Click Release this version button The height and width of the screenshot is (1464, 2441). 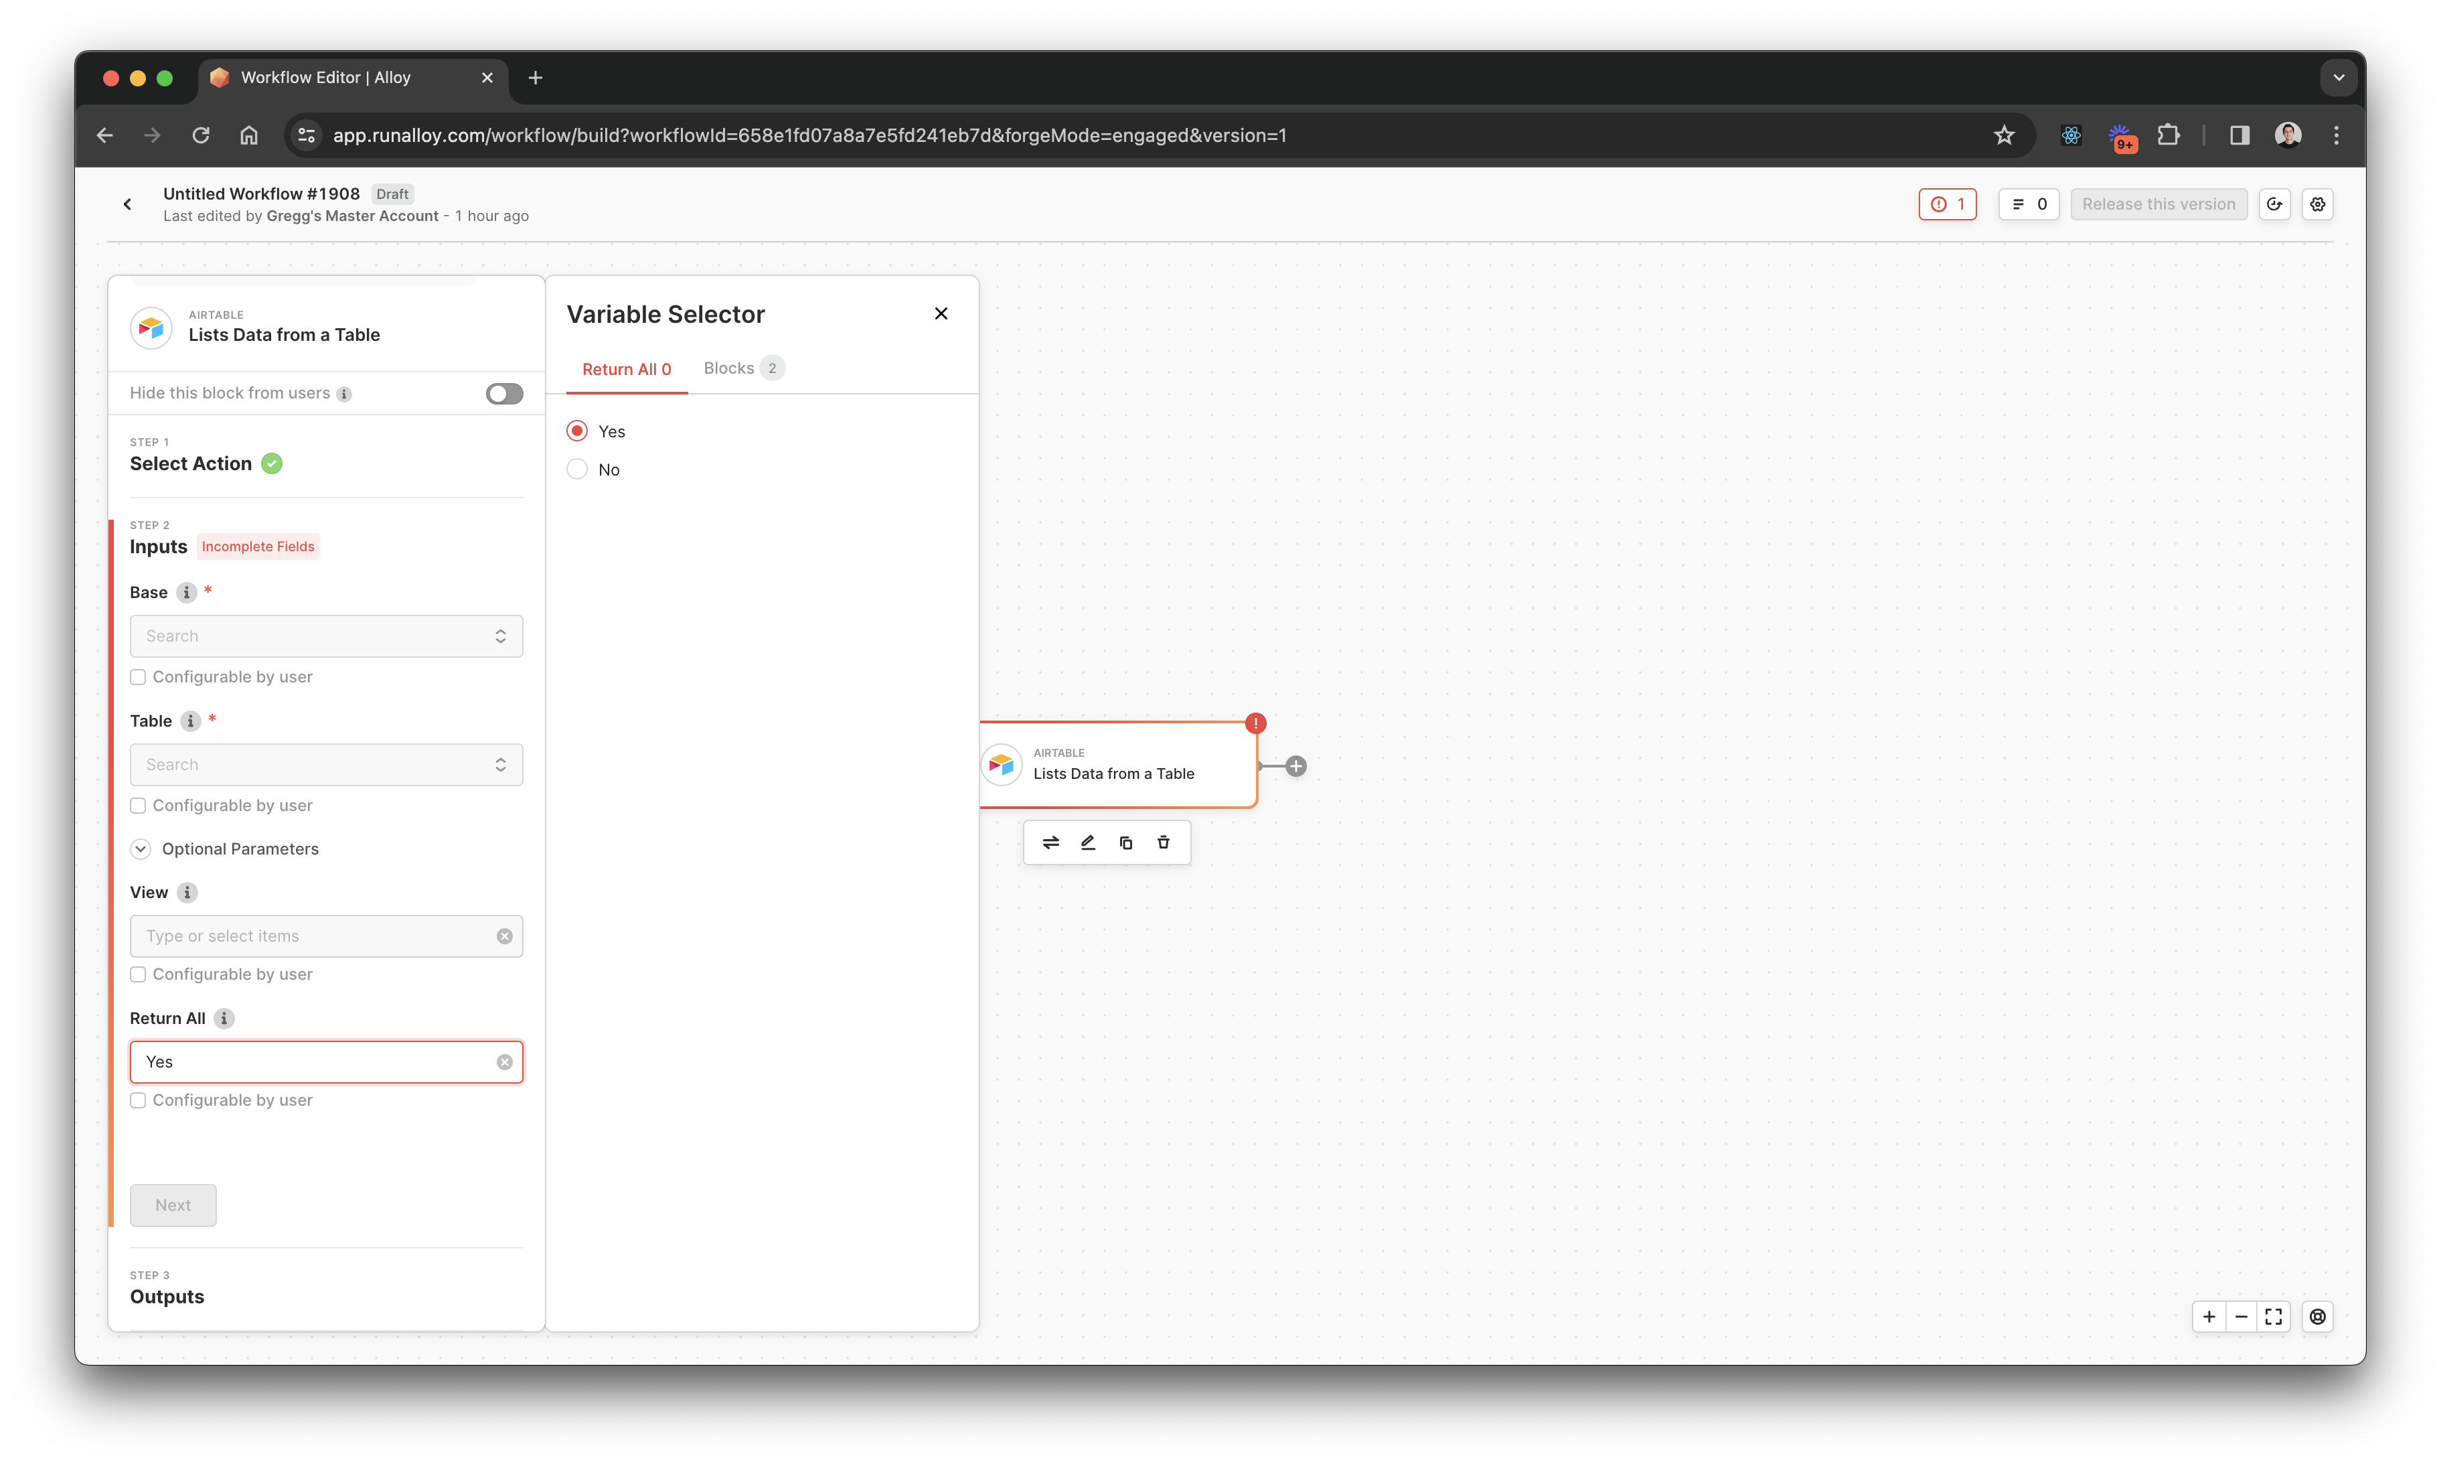(2158, 204)
